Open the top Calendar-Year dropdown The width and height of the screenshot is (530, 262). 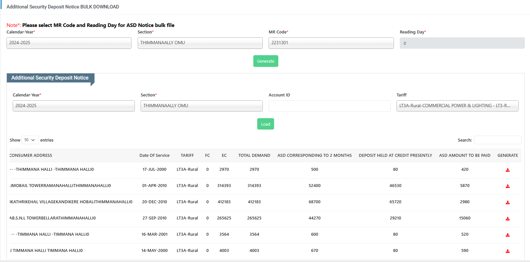coord(69,43)
